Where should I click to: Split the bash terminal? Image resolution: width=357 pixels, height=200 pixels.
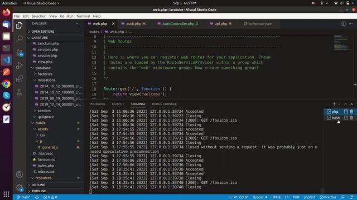coord(346,118)
